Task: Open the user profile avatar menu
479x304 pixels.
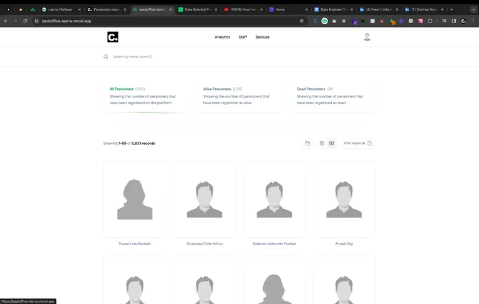Action: (x=367, y=37)
